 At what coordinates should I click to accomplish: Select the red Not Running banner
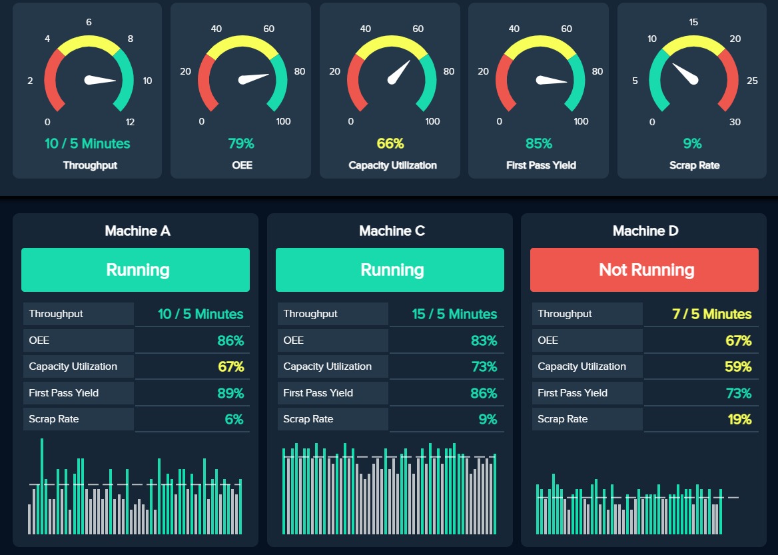click(644, 270)
